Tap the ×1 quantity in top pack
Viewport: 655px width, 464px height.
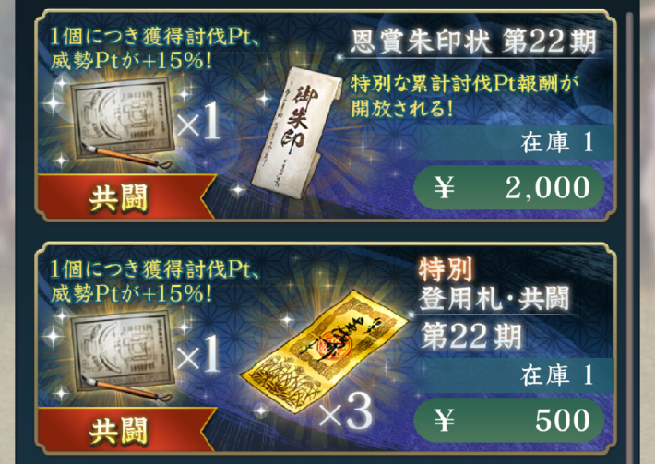coord(199,121)
